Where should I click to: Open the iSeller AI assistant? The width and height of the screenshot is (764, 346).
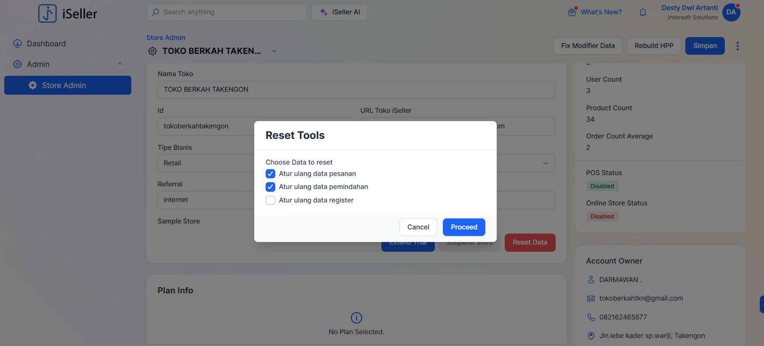(x=339, y=12)
